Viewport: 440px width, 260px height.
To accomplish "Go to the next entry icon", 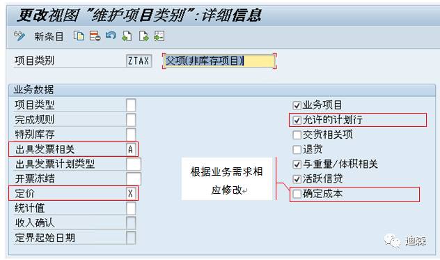I will click(x=143, y=36).
